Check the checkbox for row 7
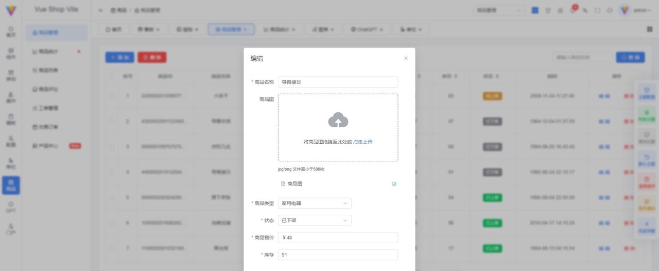The width and height of the screenshot is (659, 271). 112,248
